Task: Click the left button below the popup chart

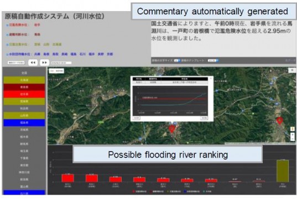Action: pos(137,118)
